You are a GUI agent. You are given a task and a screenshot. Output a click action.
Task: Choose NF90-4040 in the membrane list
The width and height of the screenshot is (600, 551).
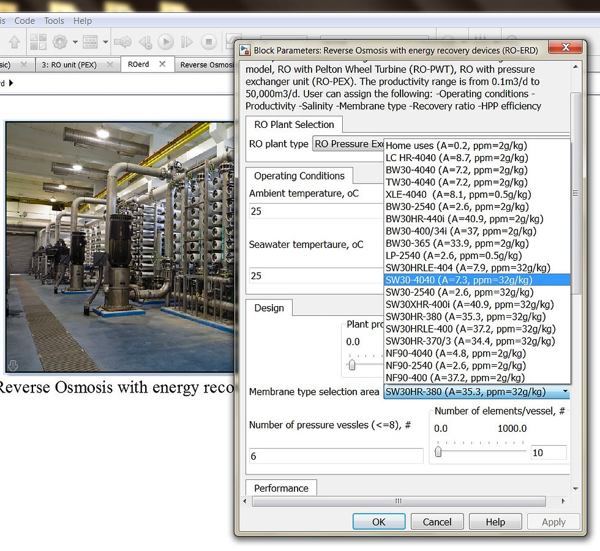tap(456, 353)
